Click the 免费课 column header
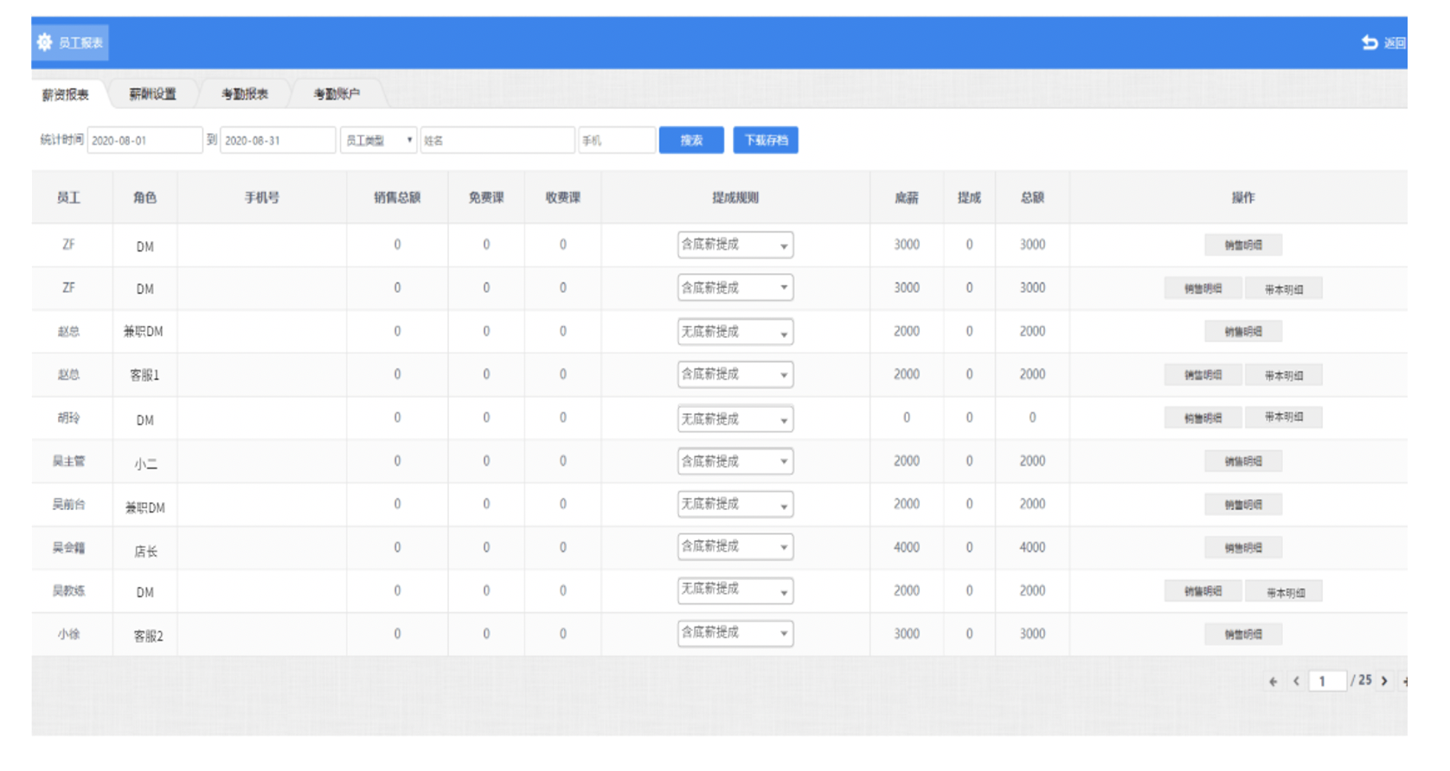The image size is (1450, 771). pyautogui.click(x=486, y=197)
